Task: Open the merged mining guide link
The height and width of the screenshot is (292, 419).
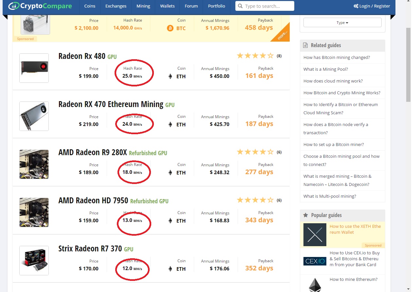Action: 337,180
